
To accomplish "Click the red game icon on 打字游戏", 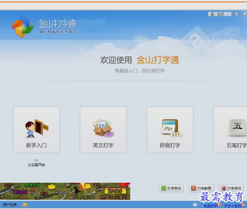I will pyautogui.click(x=223, y=188).
